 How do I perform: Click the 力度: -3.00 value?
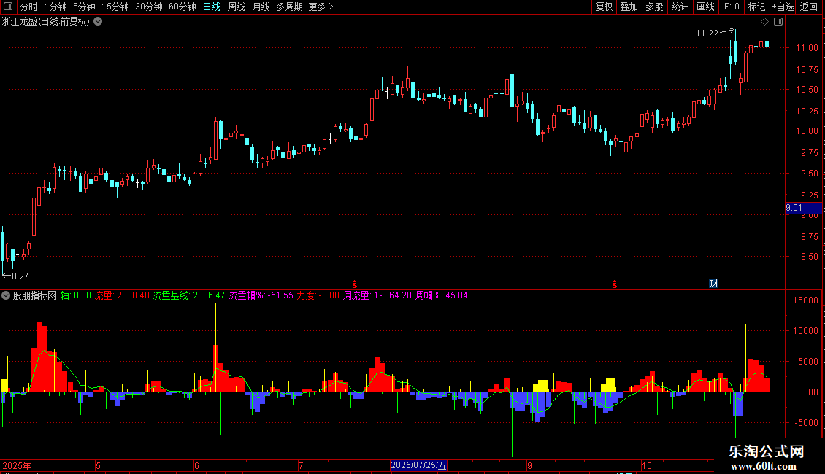318,295
